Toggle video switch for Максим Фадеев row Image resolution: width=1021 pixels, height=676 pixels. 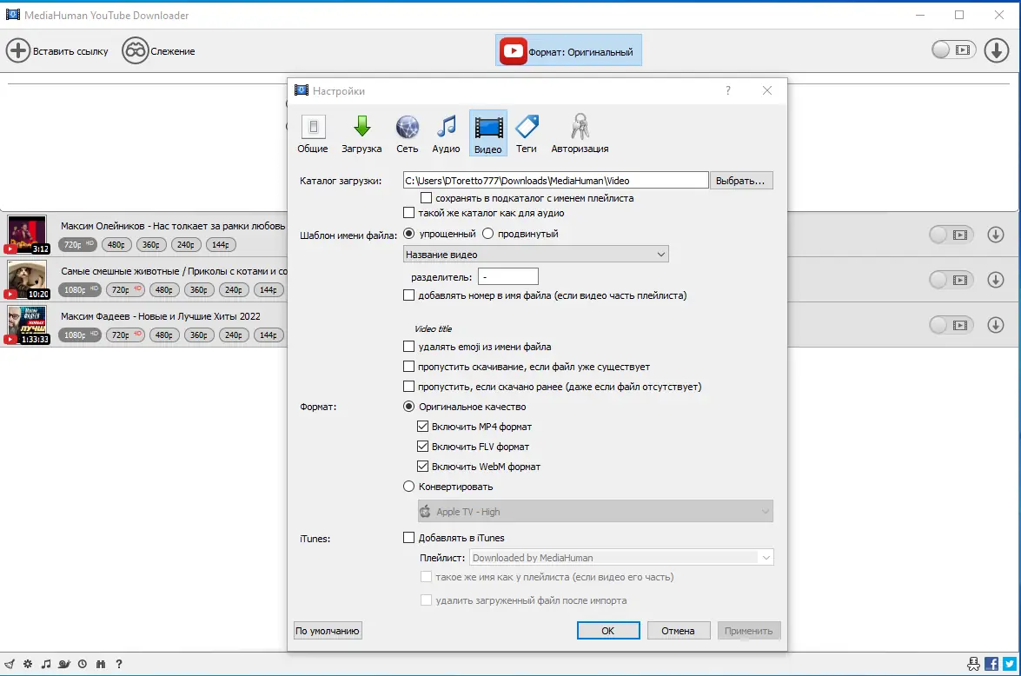tap(951, 324)
